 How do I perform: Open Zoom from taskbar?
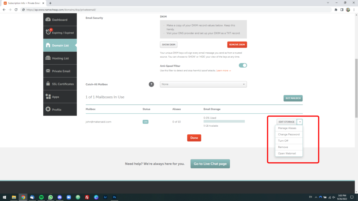69,198
